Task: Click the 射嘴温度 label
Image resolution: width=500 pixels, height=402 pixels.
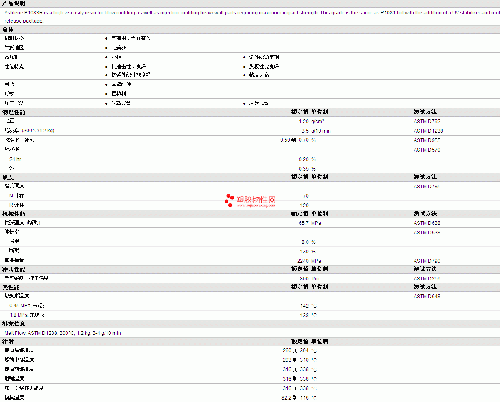Action: [x=14, y=379]
